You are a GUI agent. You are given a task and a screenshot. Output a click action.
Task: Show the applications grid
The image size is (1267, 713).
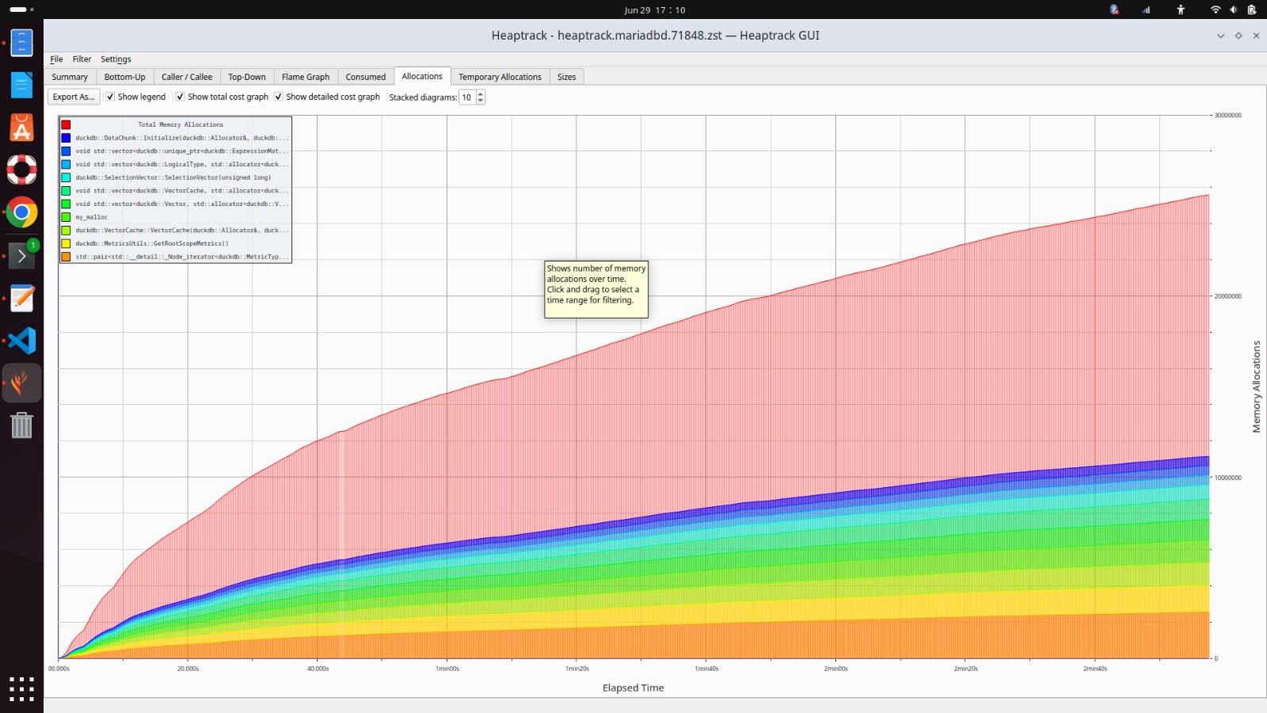point(21,688)
